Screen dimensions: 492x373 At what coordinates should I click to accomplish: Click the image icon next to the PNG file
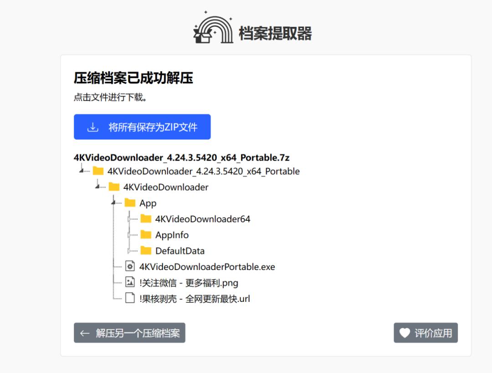coord(129,283)
